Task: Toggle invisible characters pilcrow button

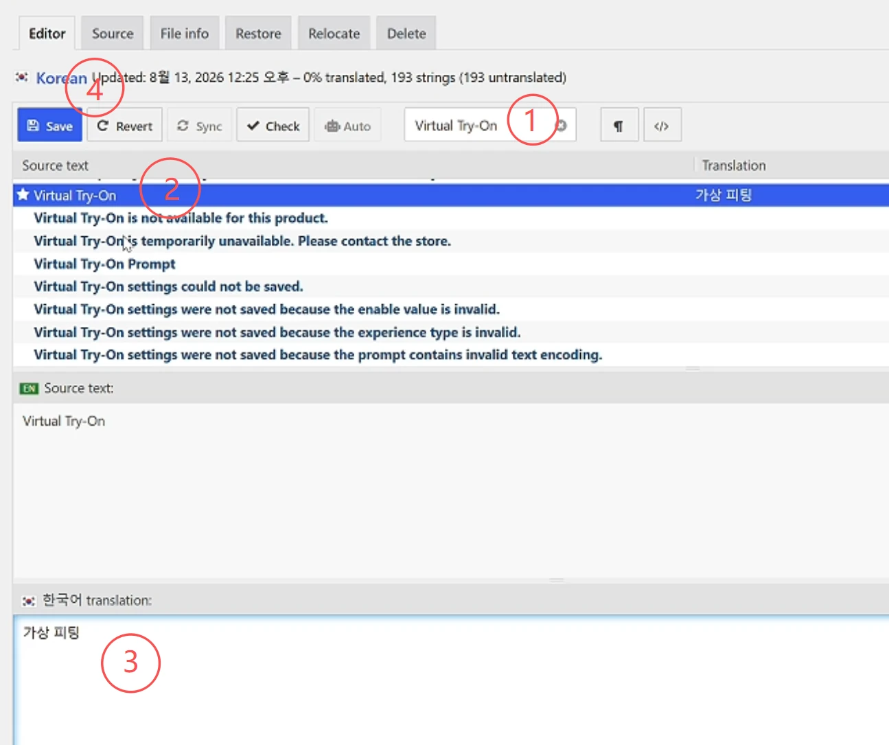Action: click(619, 125)
